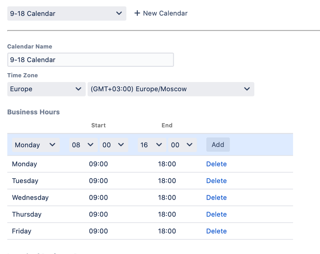Click the New Calendar label text
The height and width of the screenshot is (254, 320).
(165, 13)
